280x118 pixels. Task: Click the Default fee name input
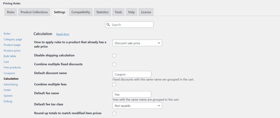[132, 94]
